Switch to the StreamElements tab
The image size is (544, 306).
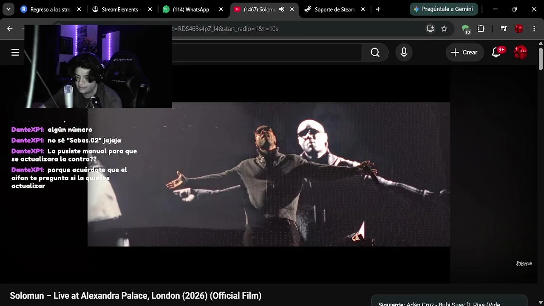pos(121,9)
